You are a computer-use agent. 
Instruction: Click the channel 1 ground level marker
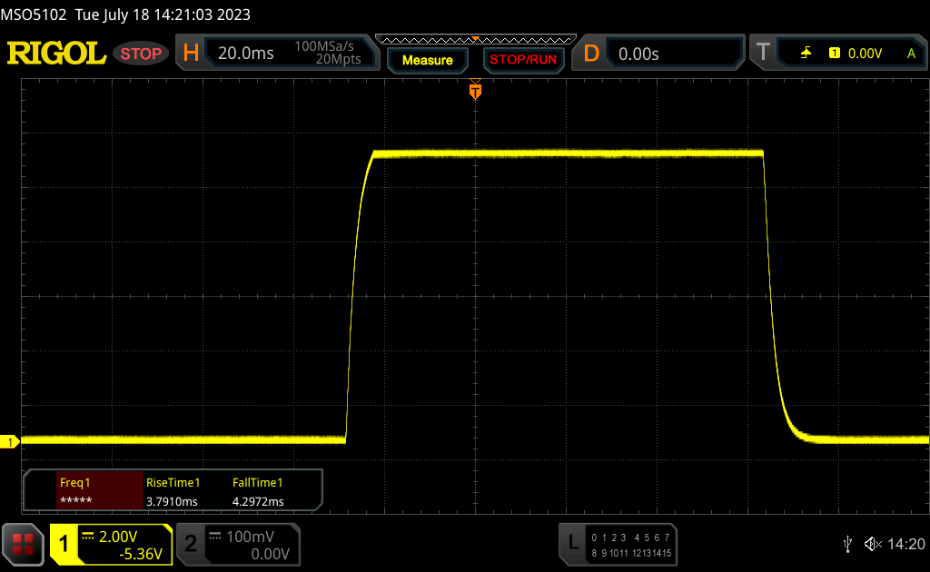(9, 441)
